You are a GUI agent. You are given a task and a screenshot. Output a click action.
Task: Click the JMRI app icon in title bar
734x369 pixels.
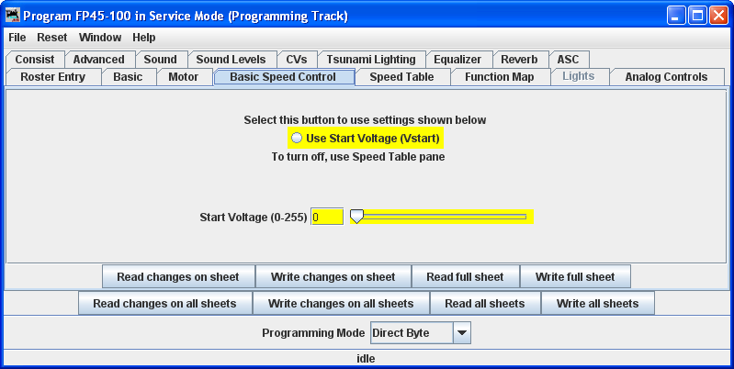click(13, 16)
